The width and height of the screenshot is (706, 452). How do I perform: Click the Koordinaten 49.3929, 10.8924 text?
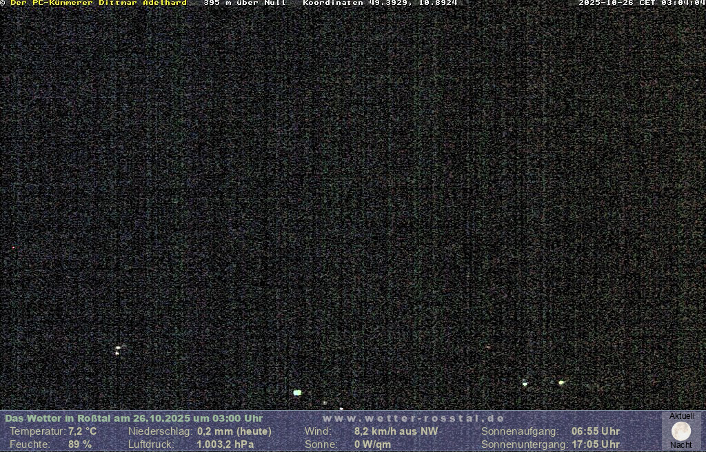click(x=380, y=3)
